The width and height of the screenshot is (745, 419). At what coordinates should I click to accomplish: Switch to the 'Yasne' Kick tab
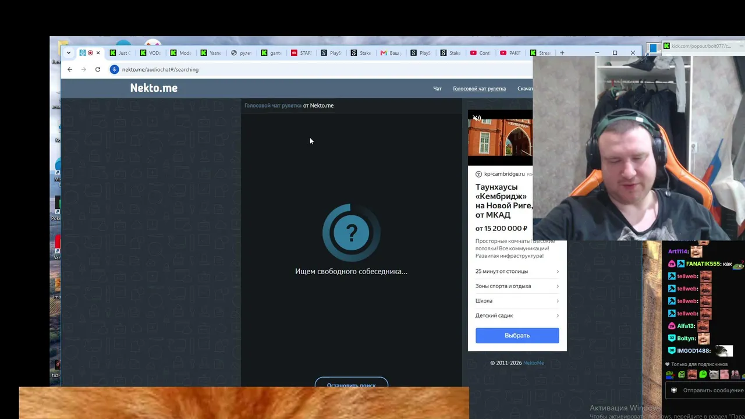click(210, 53)
